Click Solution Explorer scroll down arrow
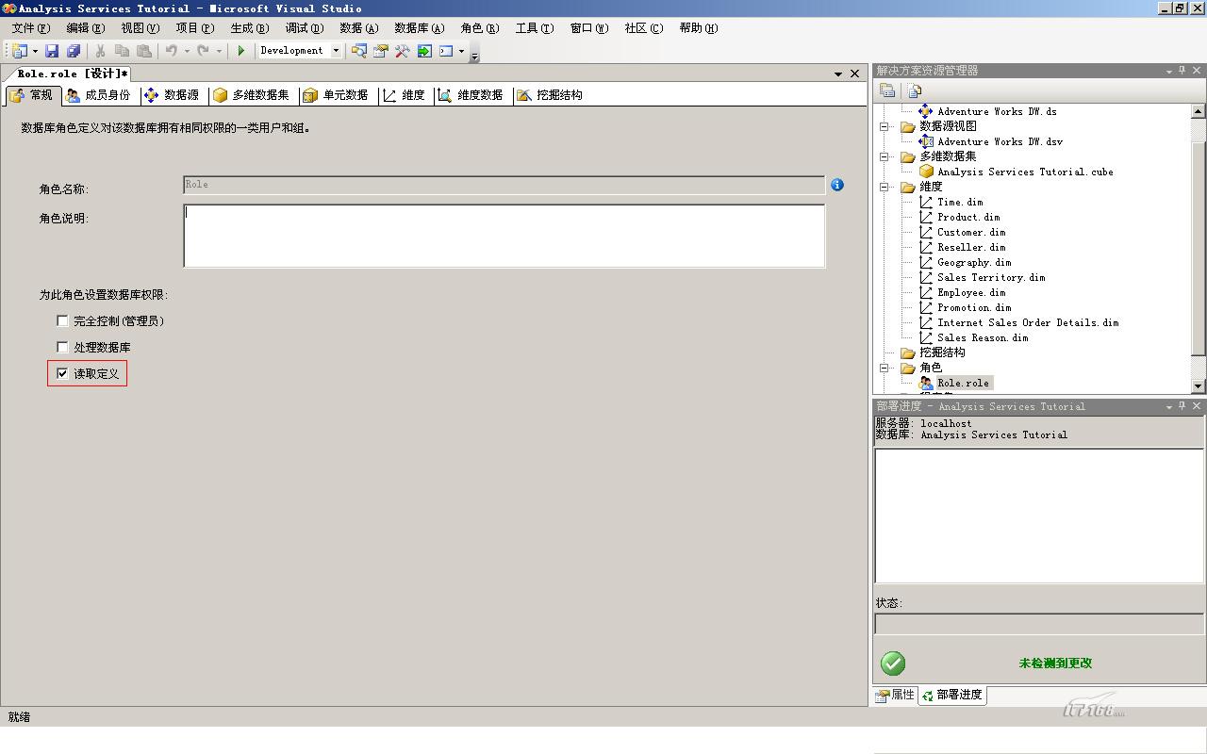Screen dimensions: 1207x754 pos(1199,385)
